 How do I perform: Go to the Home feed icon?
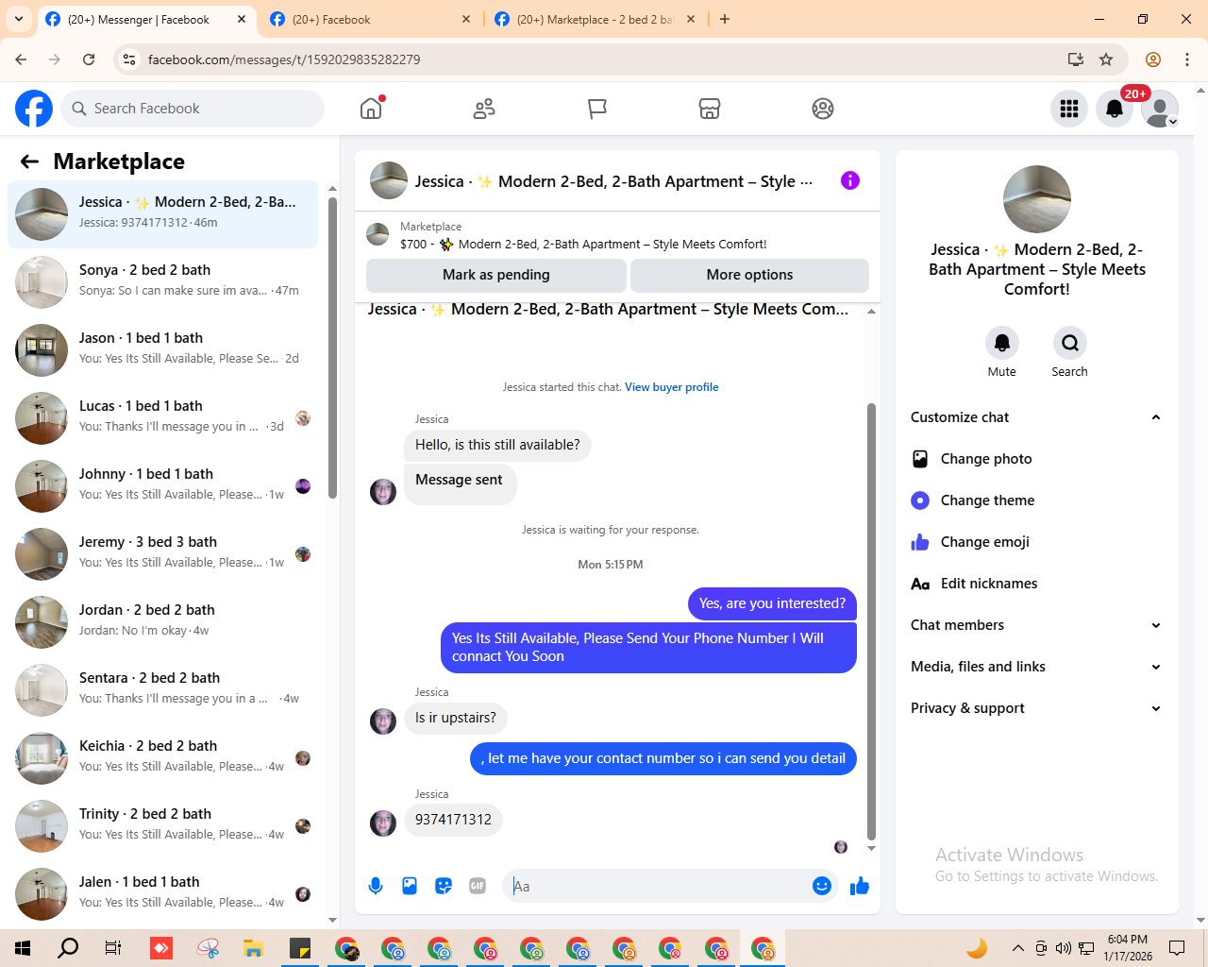(371, 109)
